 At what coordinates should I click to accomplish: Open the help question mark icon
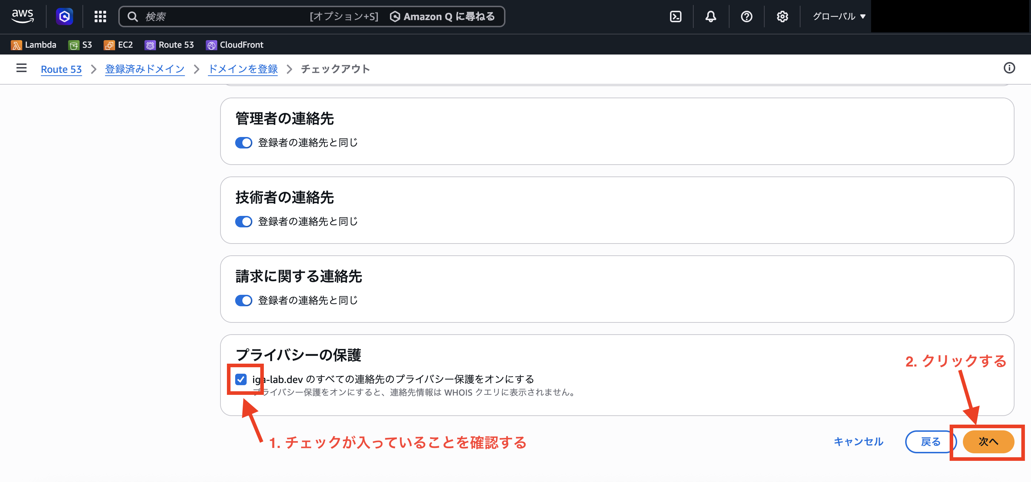[746, 16]
